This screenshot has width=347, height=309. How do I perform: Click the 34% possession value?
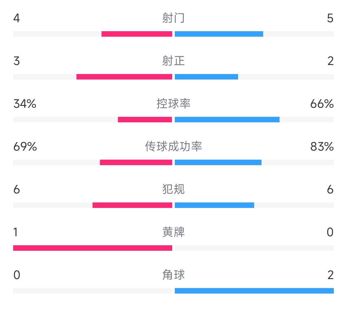(x=25, y=104)
